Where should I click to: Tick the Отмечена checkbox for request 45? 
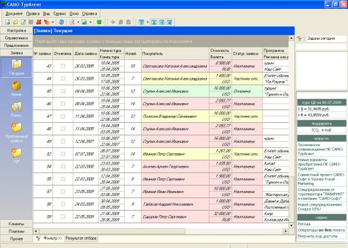[x=63, y=91]
